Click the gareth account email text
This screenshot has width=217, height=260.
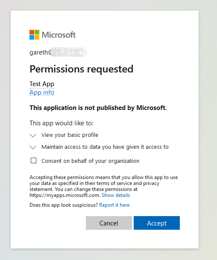pyautogui.click(x=58, y=52)
